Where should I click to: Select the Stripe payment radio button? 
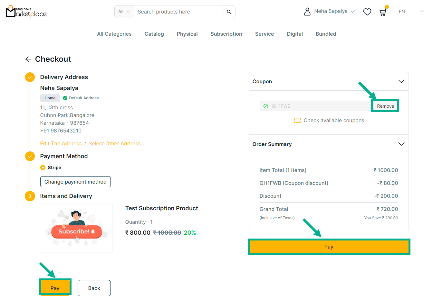(43, 168)
